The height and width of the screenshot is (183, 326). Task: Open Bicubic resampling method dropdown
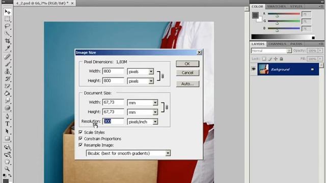(x=168, y=153)
